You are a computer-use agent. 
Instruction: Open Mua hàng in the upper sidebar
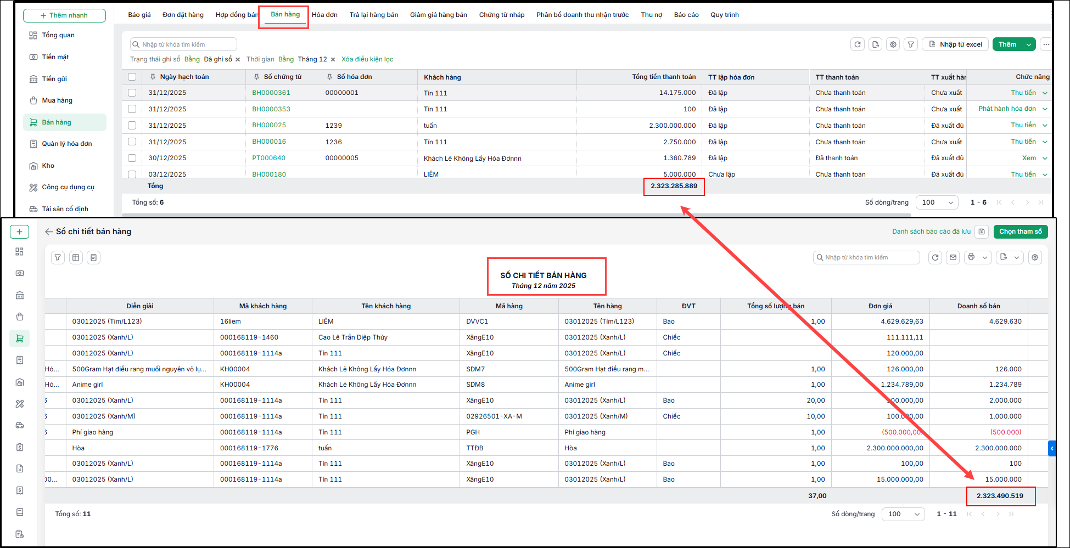tap(57, 100)
